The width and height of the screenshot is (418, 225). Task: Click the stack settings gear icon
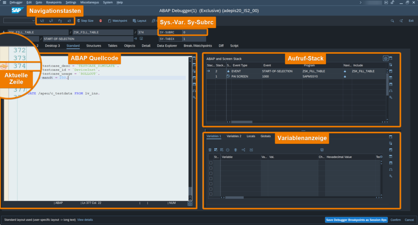tap(386, 58)
